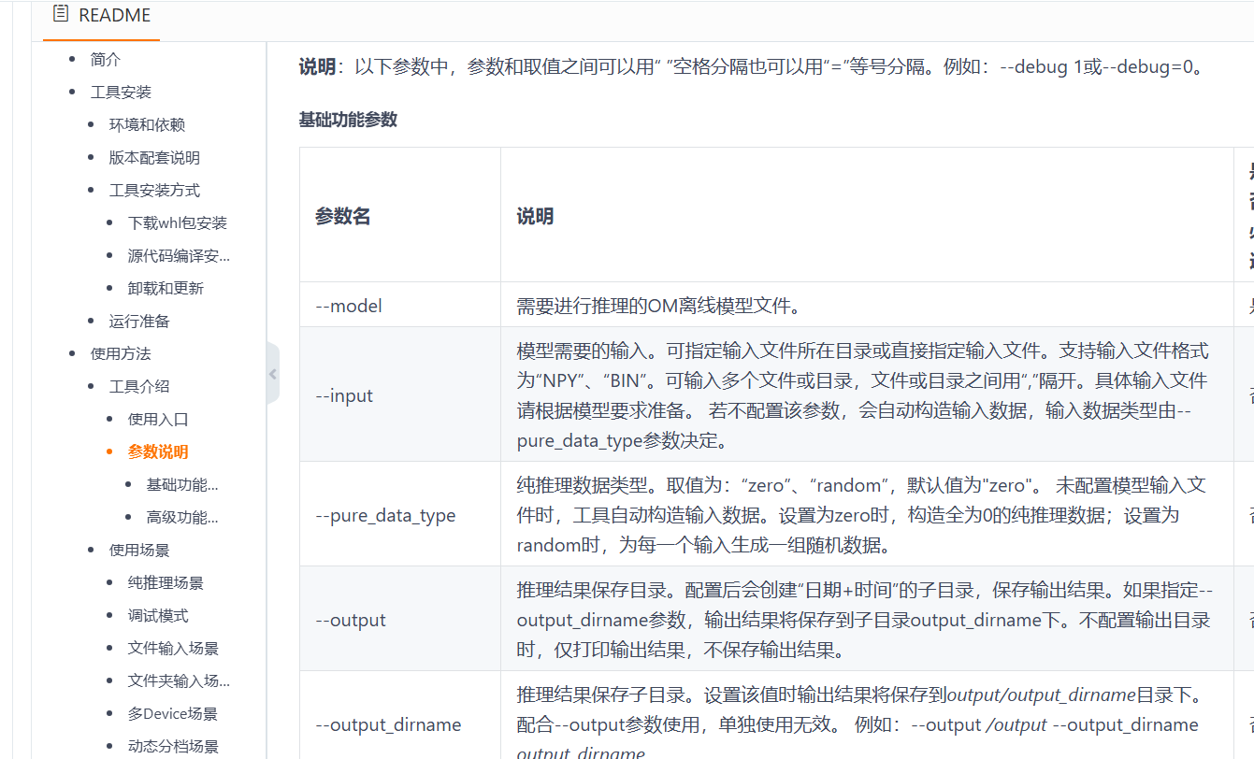Viewport: 1254px width, 759px height.
Task: Click description starting '推理结果保存目录'
Action: tap(865, 620)
